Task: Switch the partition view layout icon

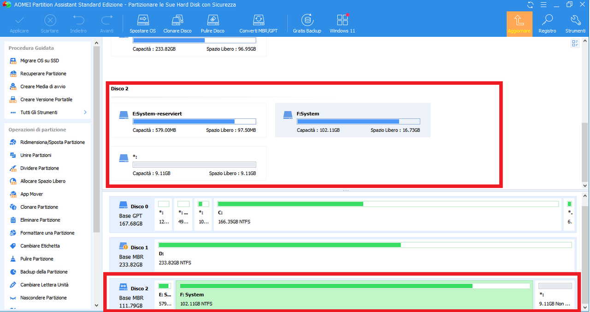Action: [575, 43]
